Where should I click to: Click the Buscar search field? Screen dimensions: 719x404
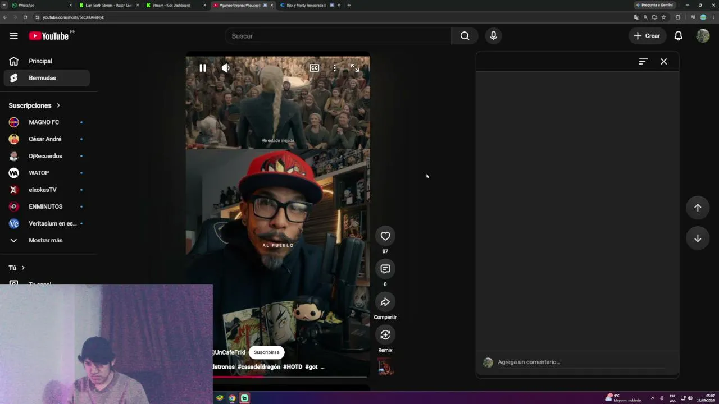click(338, 36)
